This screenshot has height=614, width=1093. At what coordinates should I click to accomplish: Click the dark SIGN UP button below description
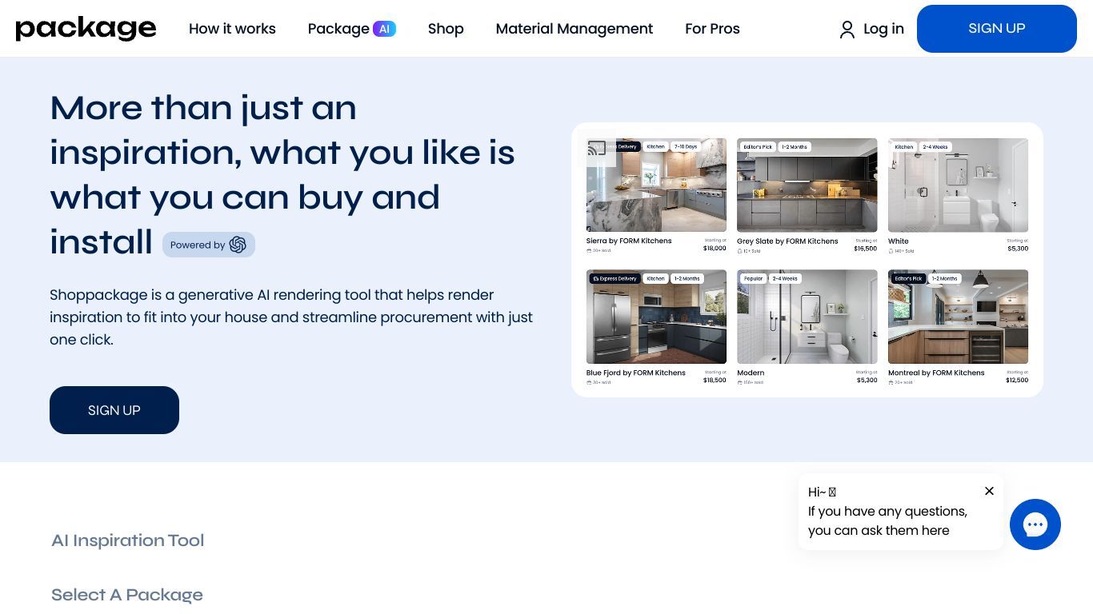coord(114,410)
